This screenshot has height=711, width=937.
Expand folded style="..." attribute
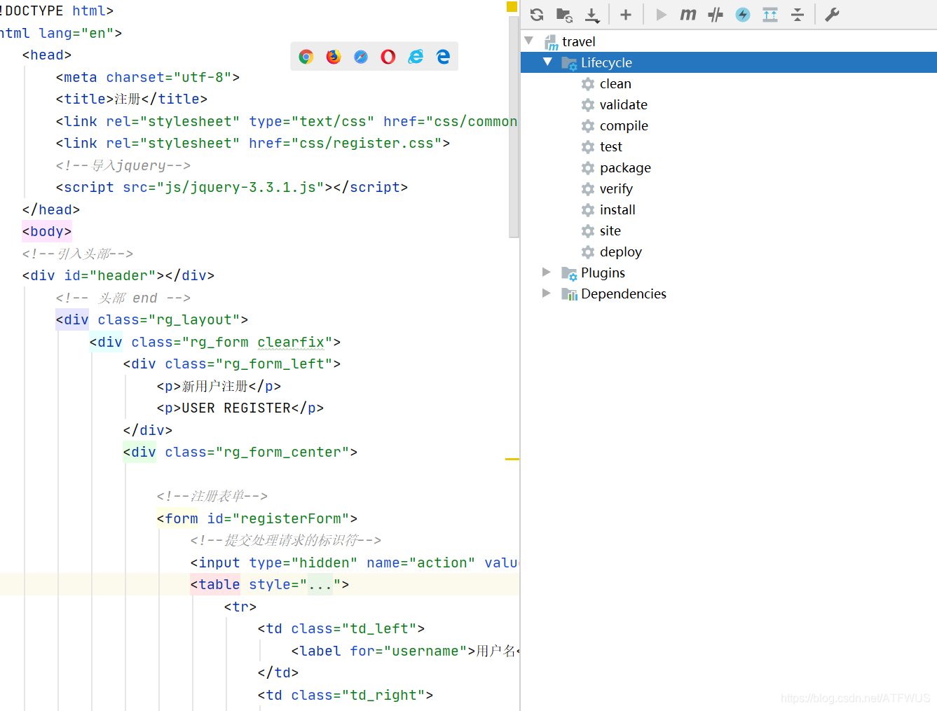point(320,584)
